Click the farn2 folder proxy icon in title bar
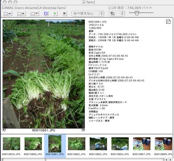 (84, 2)
